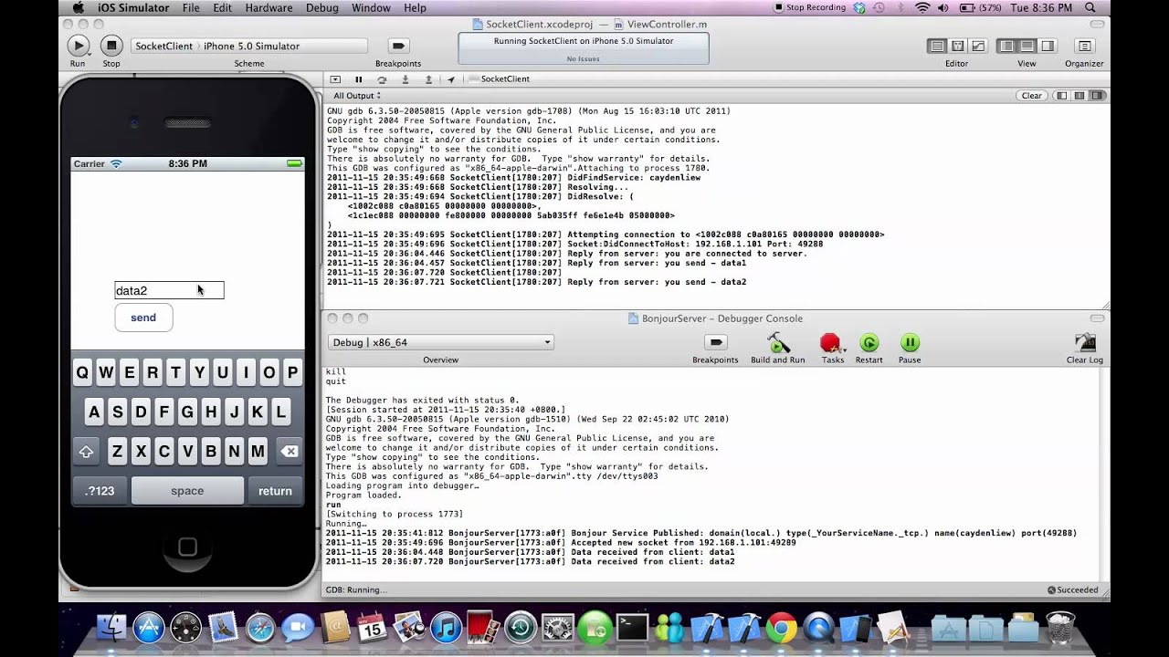Screen dimensions: 1169x657
Task: Show split variables and console view
Action: click(1079, 95)
